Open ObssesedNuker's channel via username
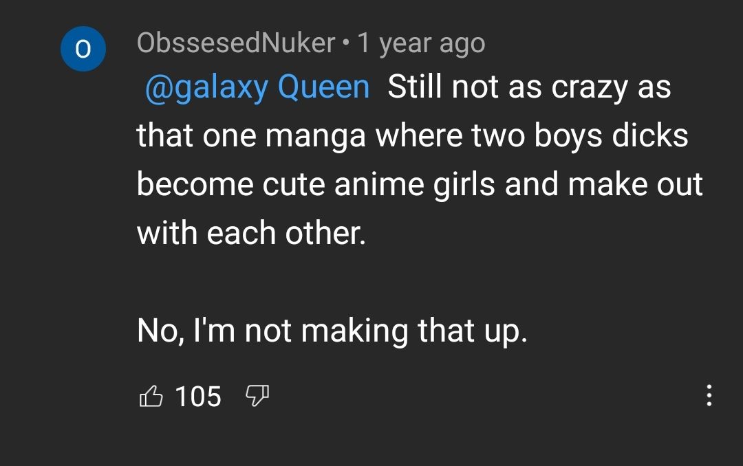The height and width of the screenshot is (466, 743). 236,43
